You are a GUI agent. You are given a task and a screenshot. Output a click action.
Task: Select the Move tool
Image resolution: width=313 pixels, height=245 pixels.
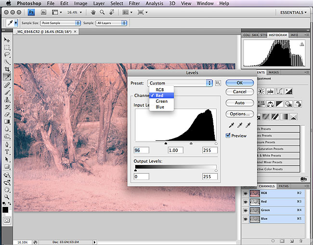pos(7,40)
